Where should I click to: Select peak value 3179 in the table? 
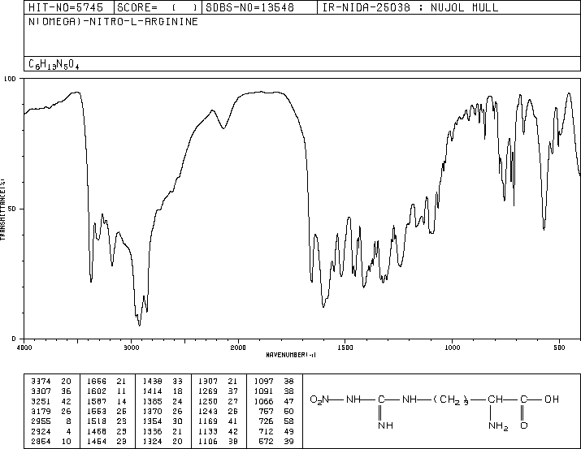(x=41, y=411)
